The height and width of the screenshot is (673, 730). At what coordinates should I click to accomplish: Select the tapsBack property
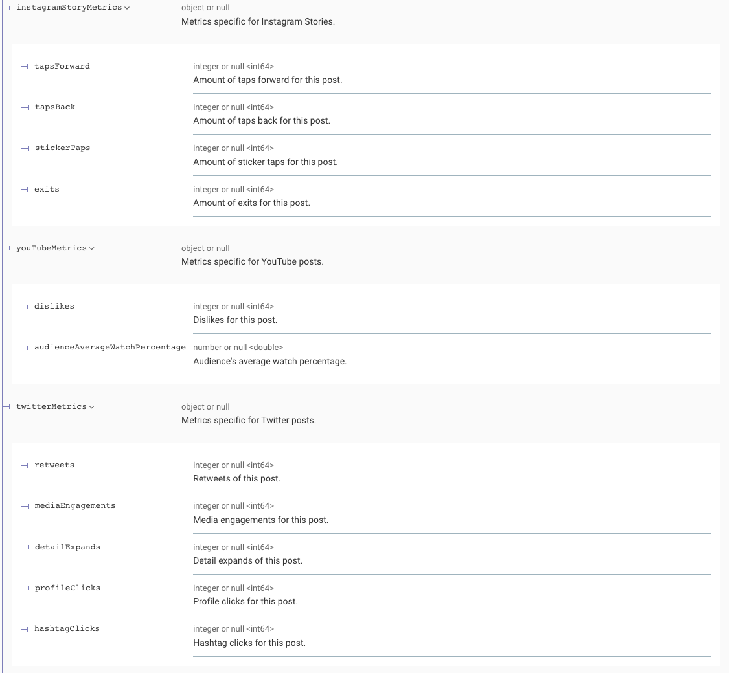[55, 107]
